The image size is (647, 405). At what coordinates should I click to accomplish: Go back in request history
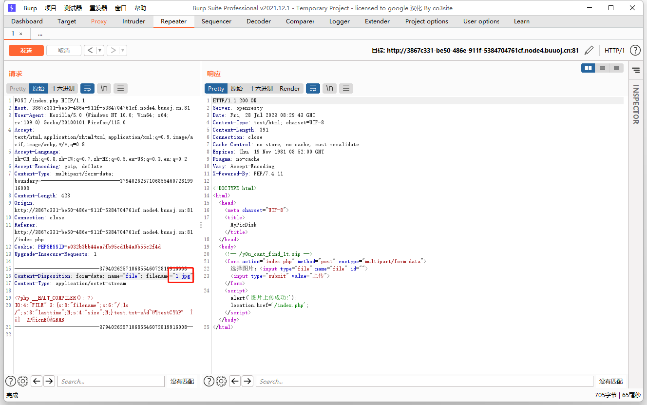[90, 50]
